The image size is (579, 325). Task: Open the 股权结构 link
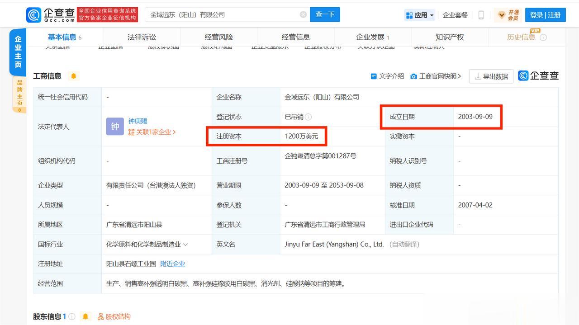pos(114,316)
